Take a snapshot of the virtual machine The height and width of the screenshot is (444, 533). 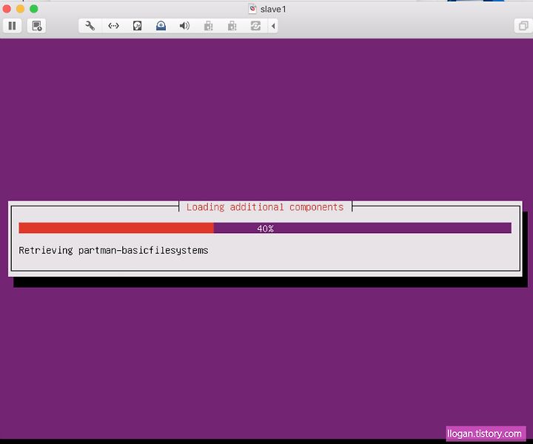[37, 26]
